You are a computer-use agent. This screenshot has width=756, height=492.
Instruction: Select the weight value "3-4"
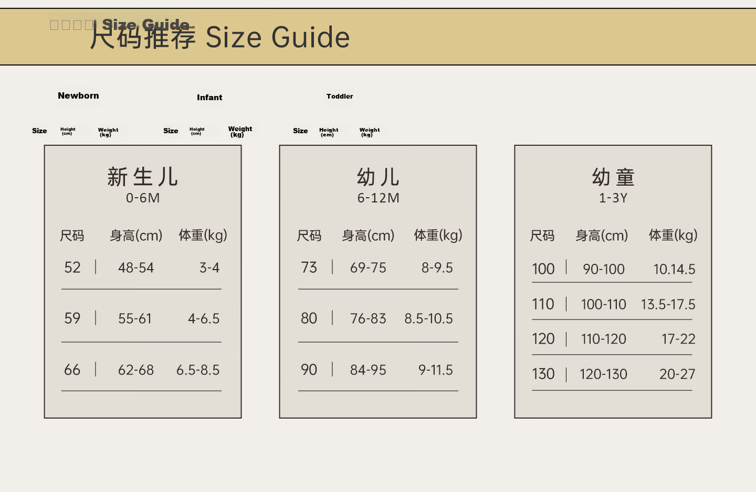click(209, 268)
